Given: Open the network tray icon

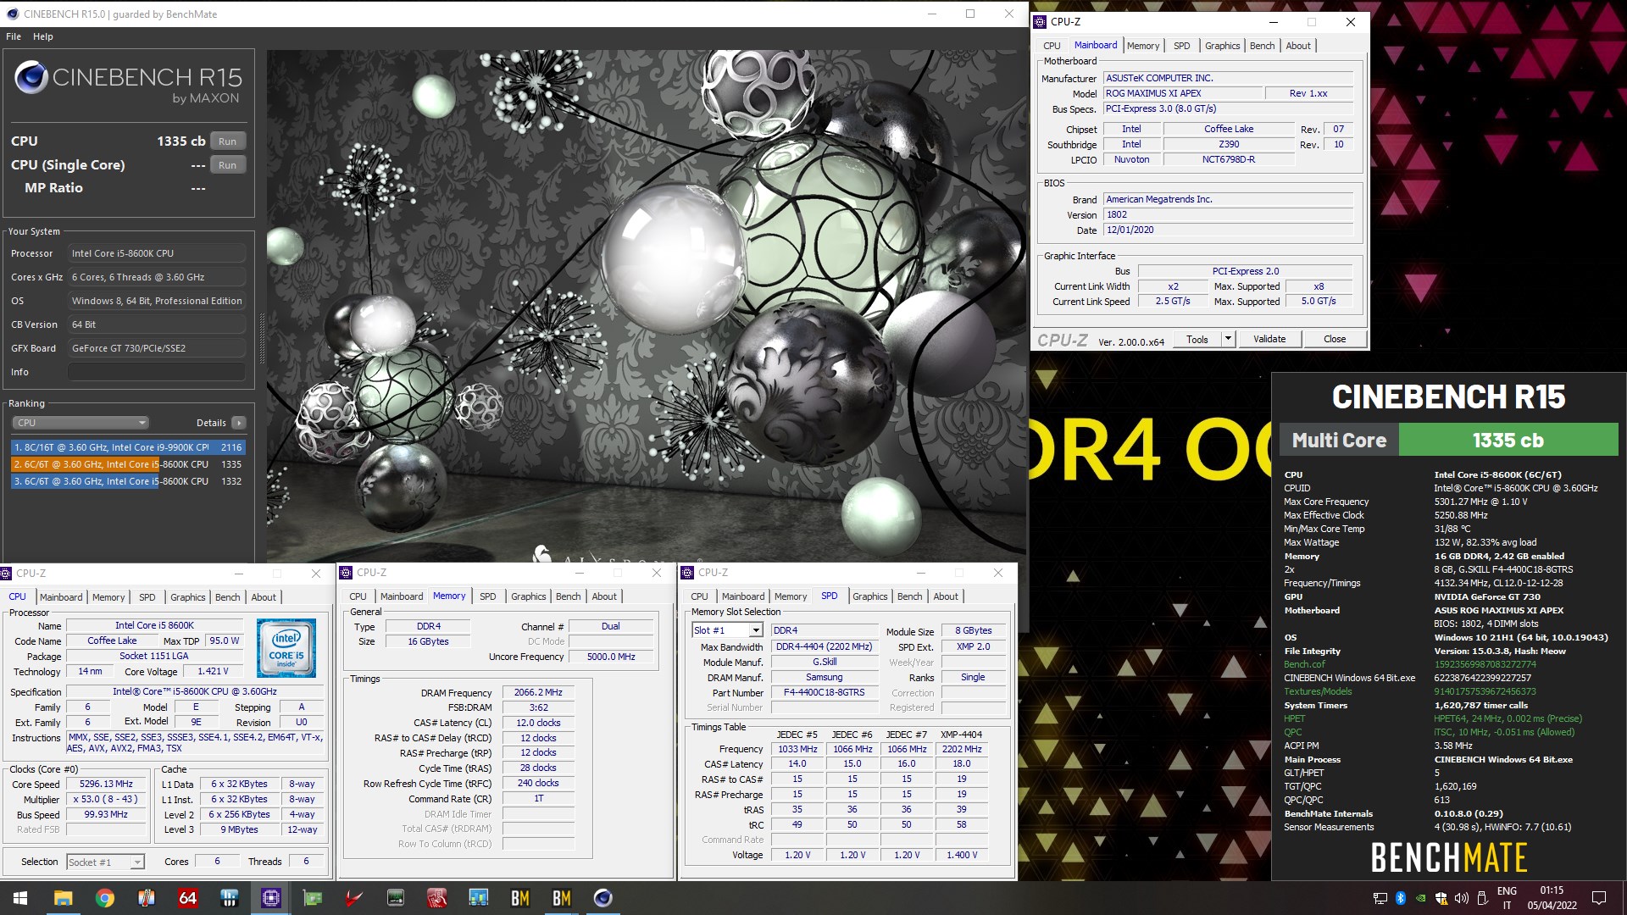Looking at the screenshot, I should 1380,898.
